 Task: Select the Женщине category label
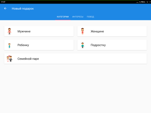click(x=97, y=31)
